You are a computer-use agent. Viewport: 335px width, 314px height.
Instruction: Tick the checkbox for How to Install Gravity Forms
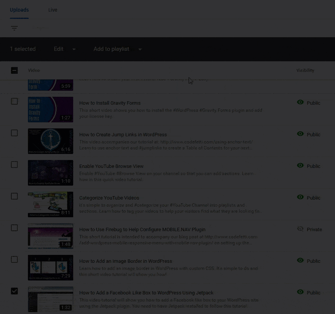(14, 101)
